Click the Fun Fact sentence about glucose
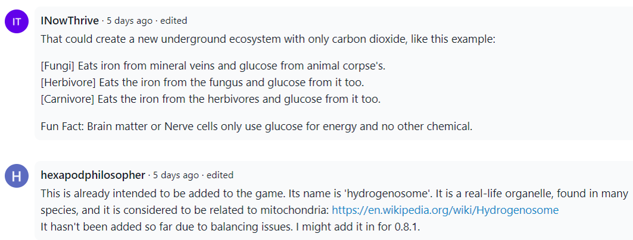Screen dimensions: 633x240 [x=256, y=127]
